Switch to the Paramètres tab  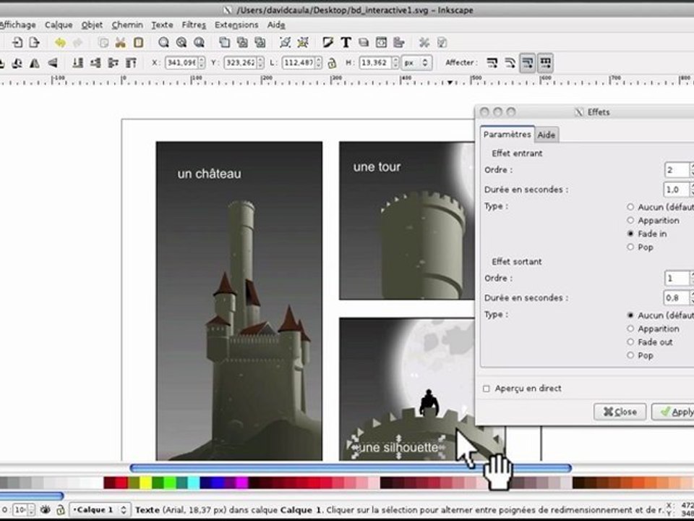(507, 135)
